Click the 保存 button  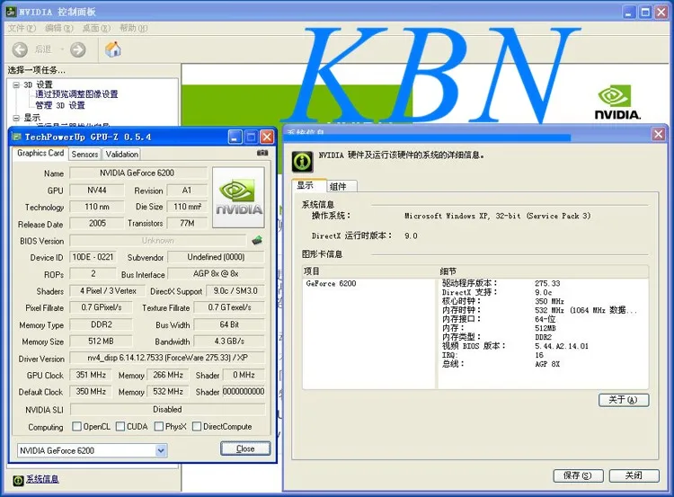click(578, 475)
